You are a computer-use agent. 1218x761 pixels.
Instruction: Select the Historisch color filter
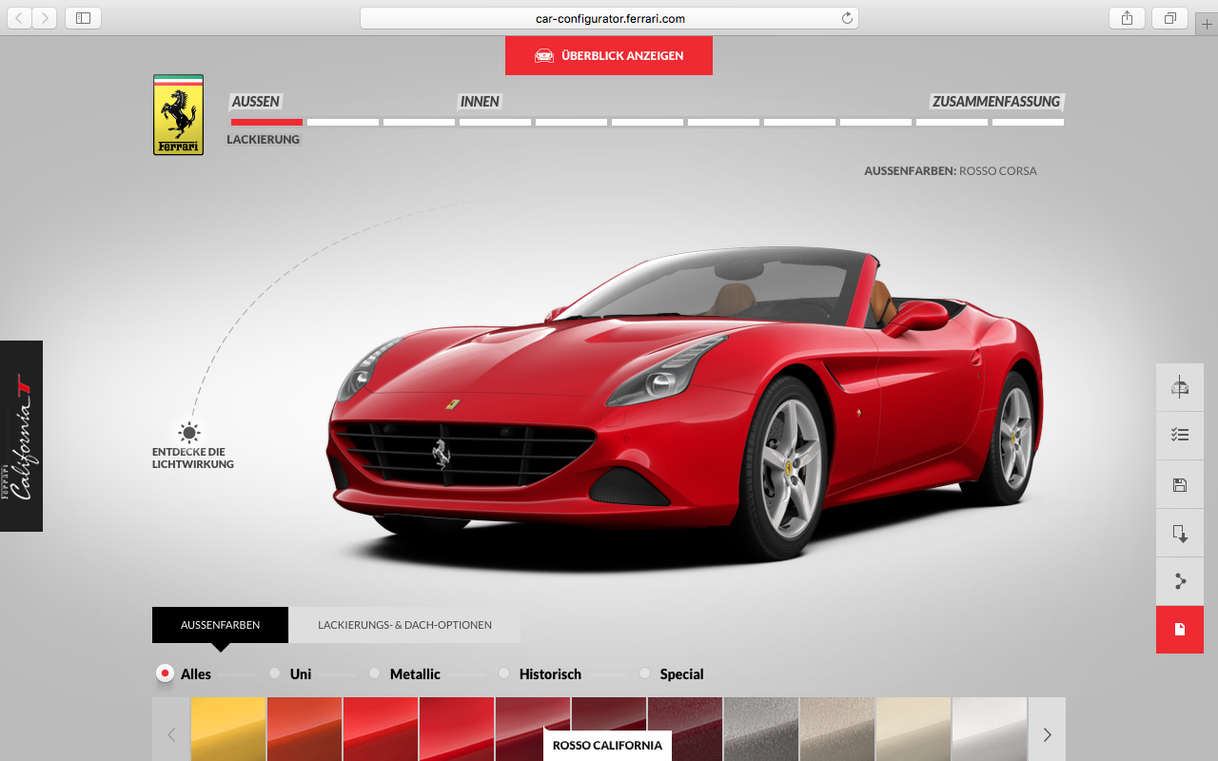[x=503, y=673]
